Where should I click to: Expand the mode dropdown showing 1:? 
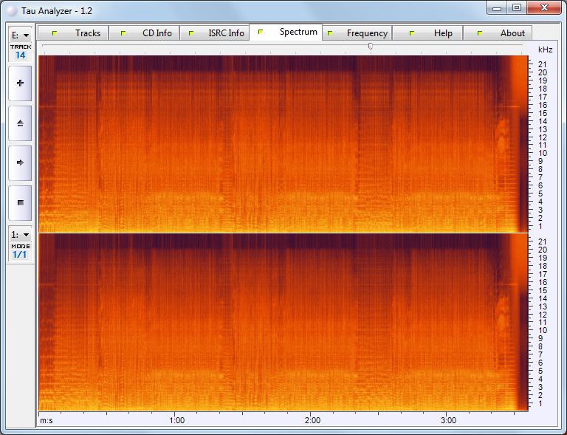(x=20, y=234)
